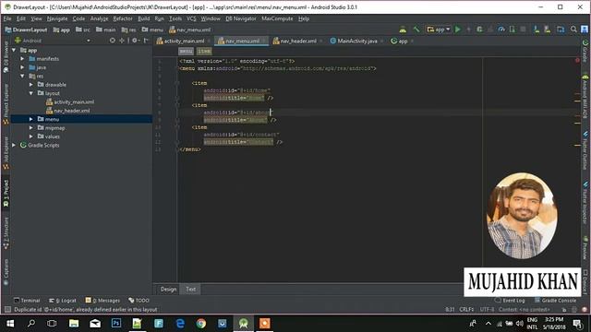Click the menu breadcrumb in the navigation bar

pyautogui.click(x=152, y=30)
